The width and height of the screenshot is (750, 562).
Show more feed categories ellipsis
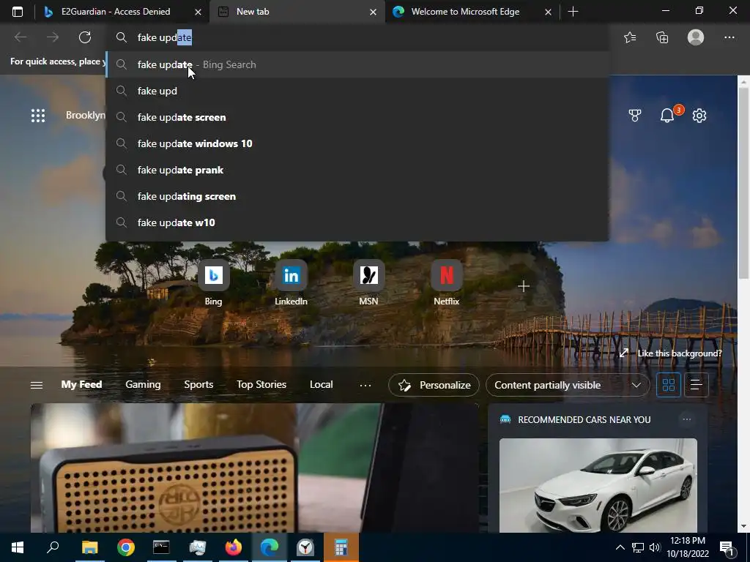365,385
